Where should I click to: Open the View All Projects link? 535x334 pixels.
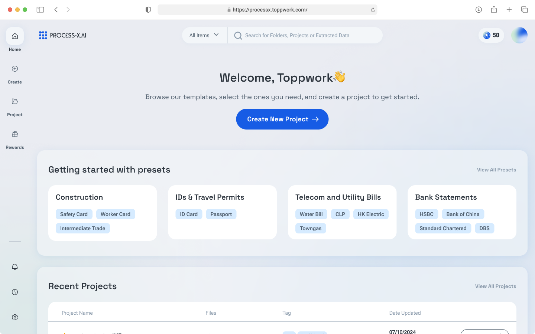tap(496, 286)
